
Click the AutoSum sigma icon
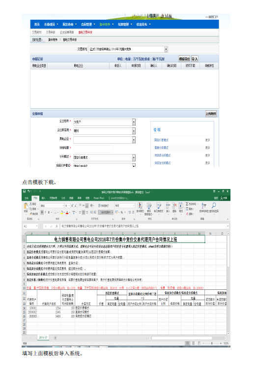[187, 204]
